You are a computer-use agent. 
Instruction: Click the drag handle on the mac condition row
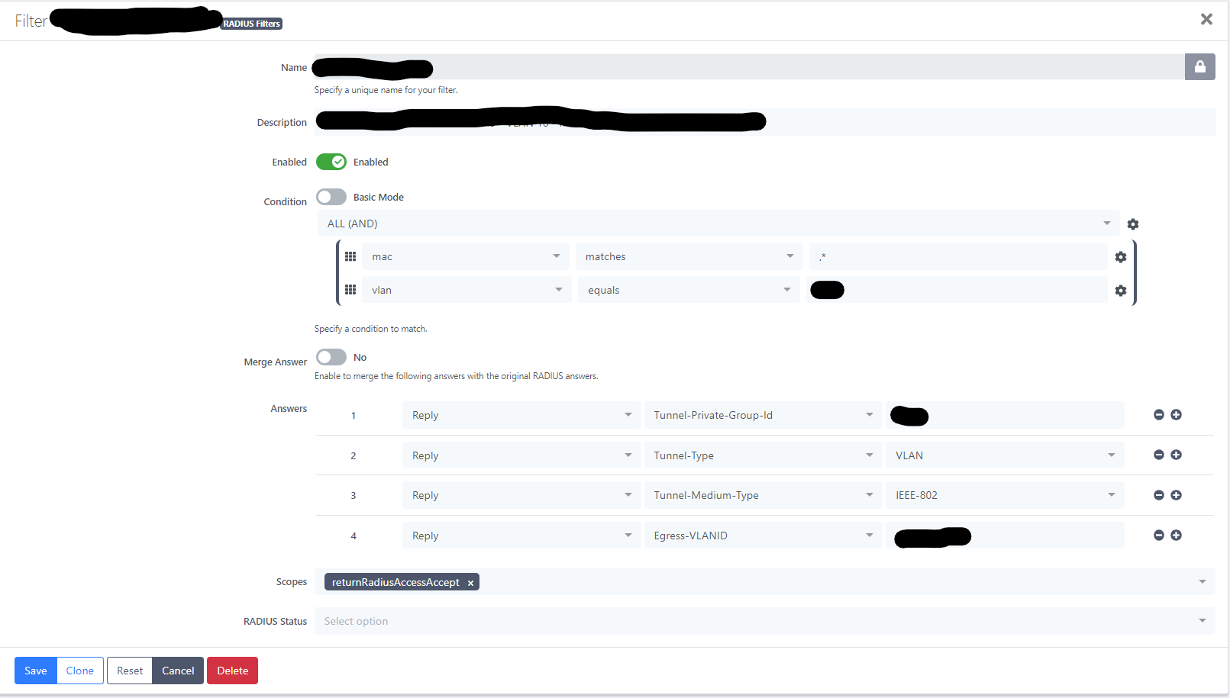(350, 256)
